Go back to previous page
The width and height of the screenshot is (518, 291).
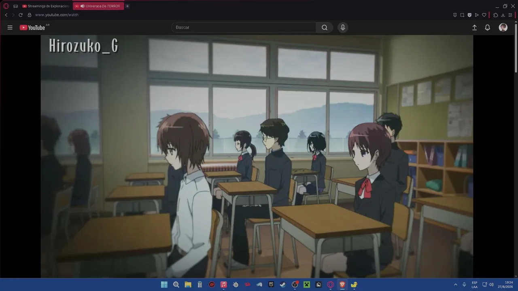click(6, 15)
